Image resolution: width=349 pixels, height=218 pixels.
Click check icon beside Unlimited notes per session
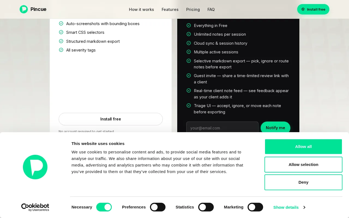tap(189, 34)
